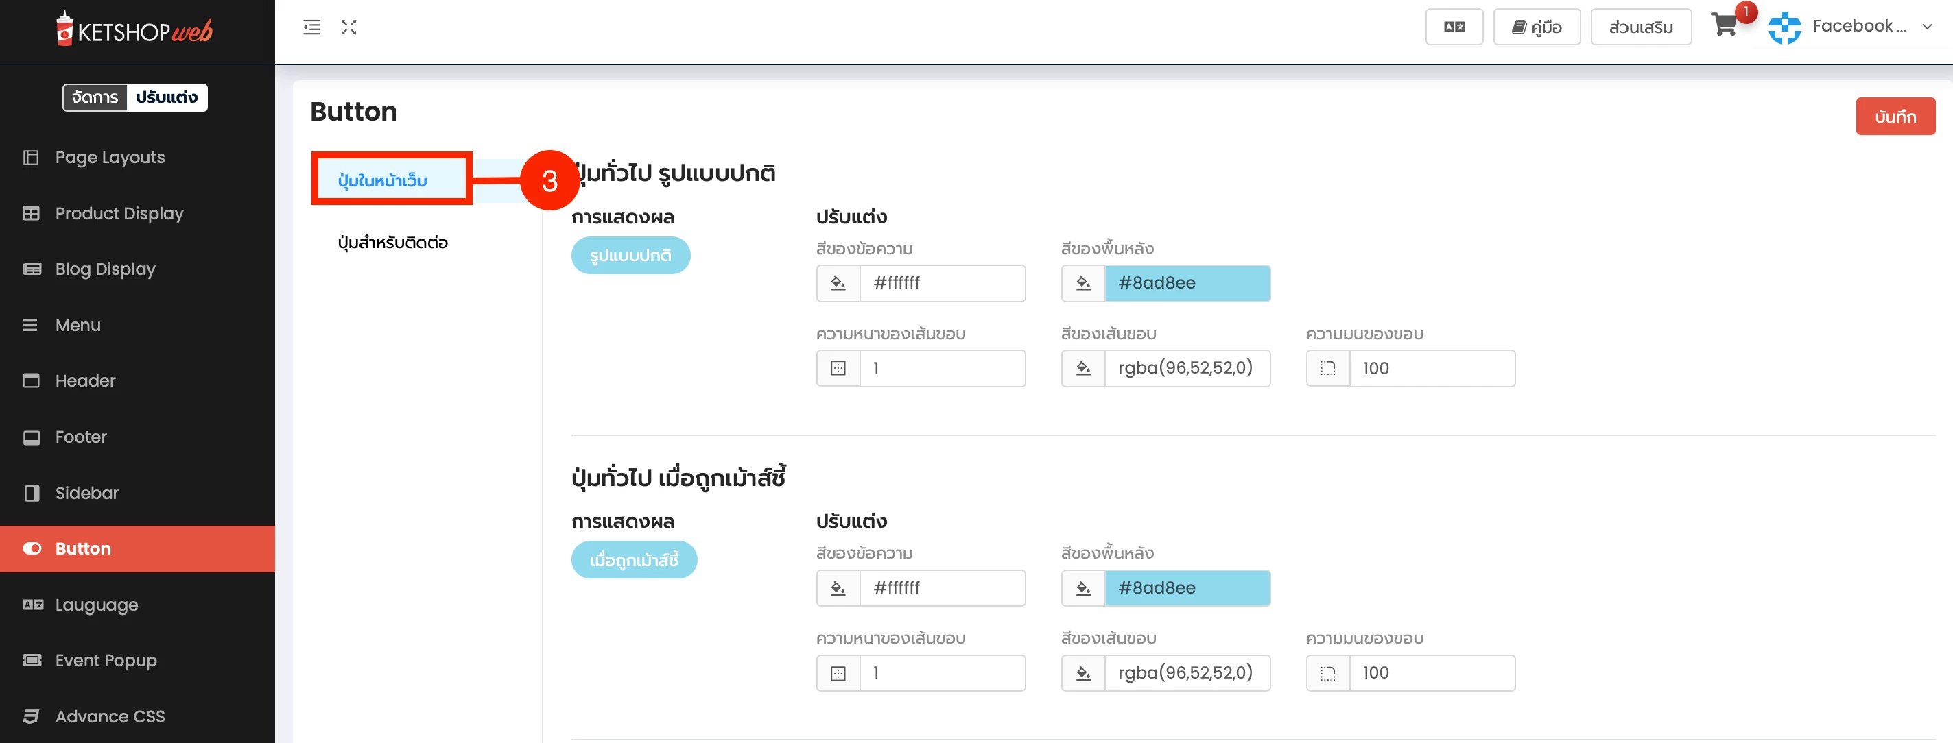1953x743 pixels.
Task: Click the Footer layout icon in sidebar
Action: pos(31,437)
